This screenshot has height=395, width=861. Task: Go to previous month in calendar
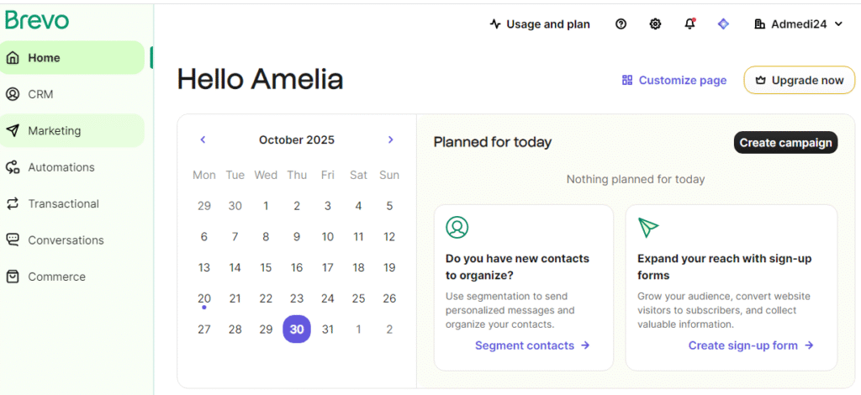click(x=203, y=140)
